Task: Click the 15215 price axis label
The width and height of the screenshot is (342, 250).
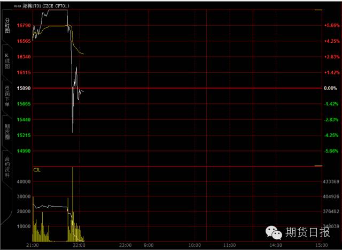Action: (x=24, y=135)
